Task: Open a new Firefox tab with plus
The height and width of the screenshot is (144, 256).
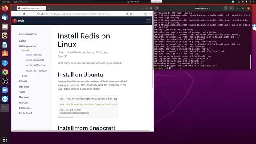Action: click(x=49, y=8)
